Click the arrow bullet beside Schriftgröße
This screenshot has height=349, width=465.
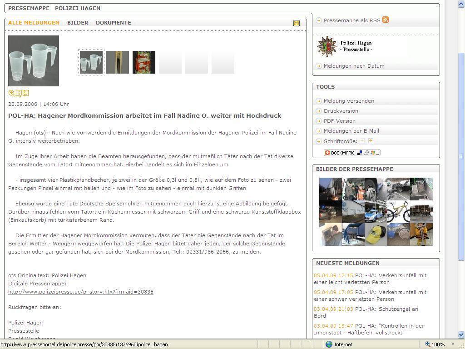[x=319, y=141]
